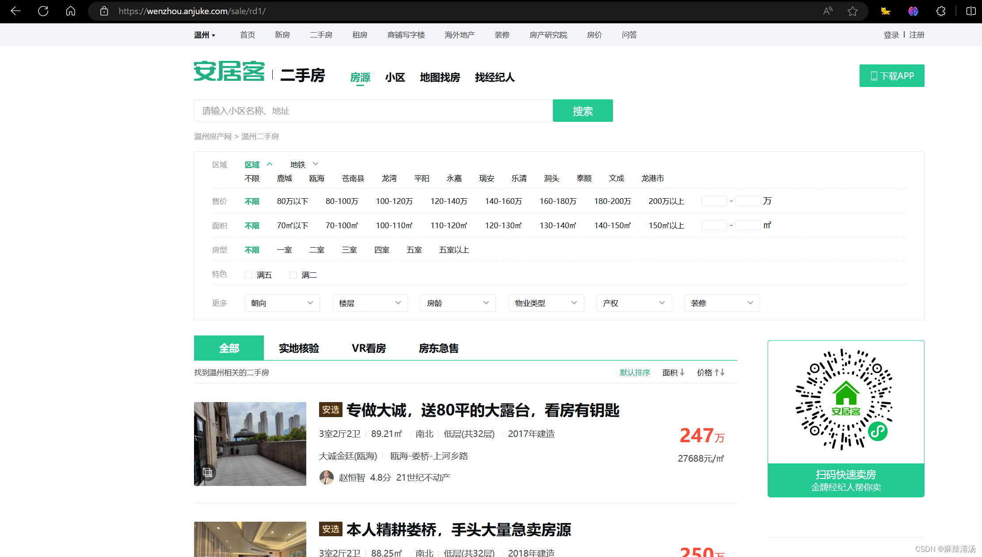Check the 满五 checkbox
The image size is (982, 557).
pyautogui.click(x=248, y=275)
